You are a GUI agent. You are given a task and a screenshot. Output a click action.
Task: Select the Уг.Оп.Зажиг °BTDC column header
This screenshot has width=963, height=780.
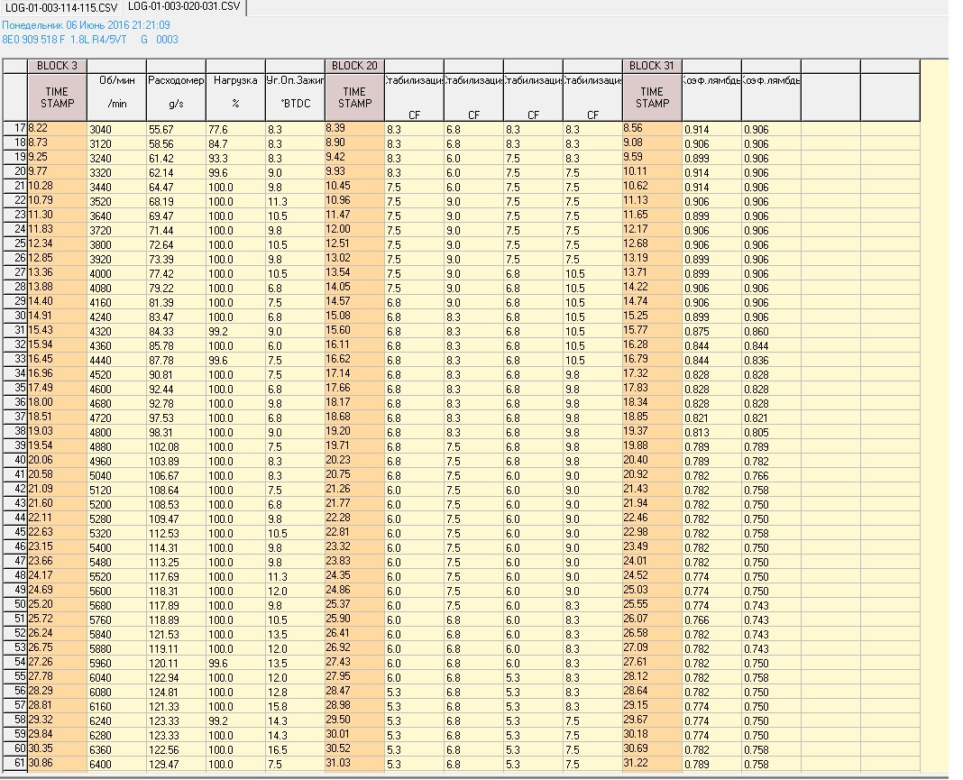coord(295,97)
